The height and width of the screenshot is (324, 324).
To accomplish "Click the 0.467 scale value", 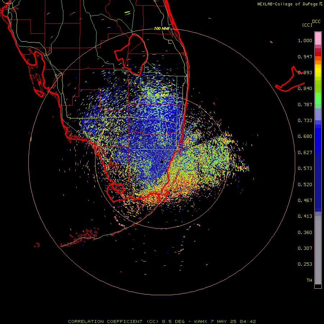I will 305,201.
